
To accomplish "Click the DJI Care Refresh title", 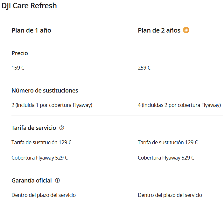I will coord(29,6).
